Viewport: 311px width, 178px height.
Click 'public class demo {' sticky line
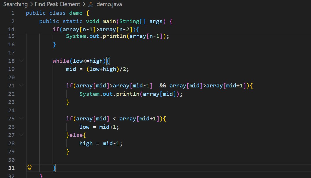click(58, 13)
